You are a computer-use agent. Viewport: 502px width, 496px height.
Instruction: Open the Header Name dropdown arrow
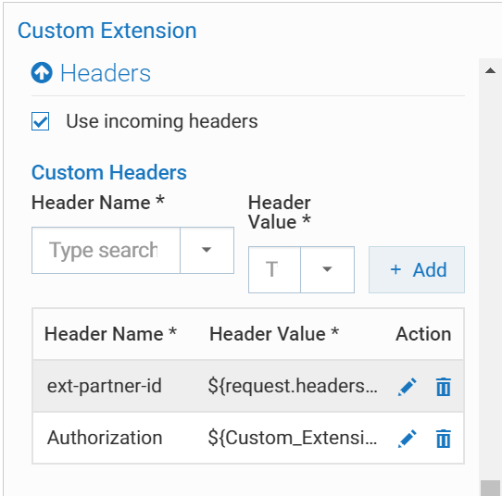(207, 250)
